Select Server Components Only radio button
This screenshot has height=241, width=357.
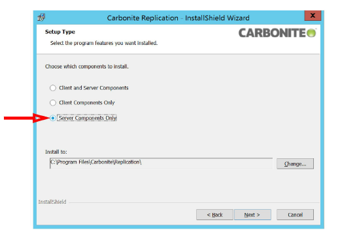tap(53, 118)
